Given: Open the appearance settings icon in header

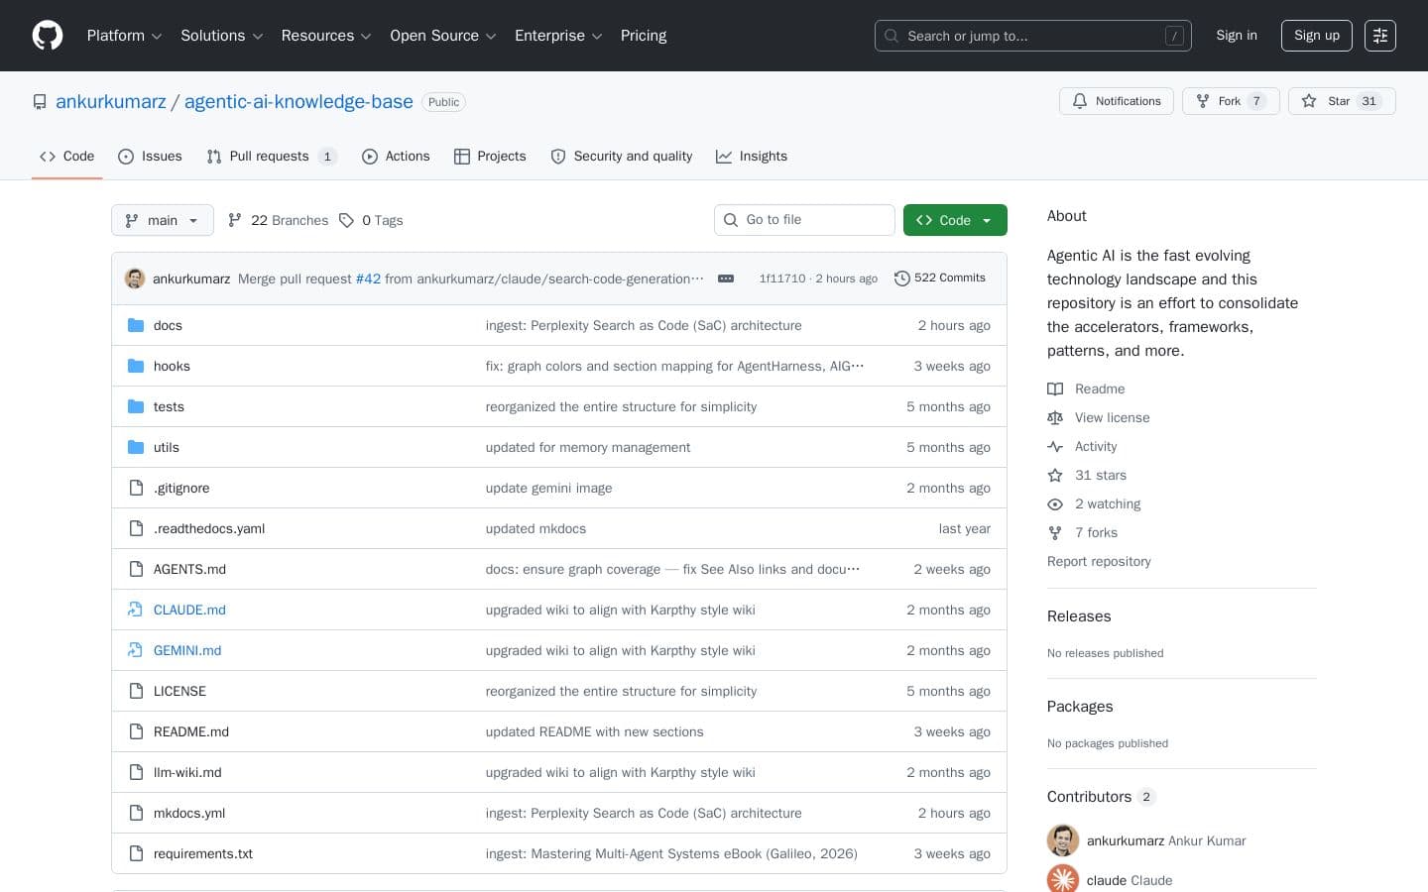Looking at the screenshot, I should (x=1380, y=36).
